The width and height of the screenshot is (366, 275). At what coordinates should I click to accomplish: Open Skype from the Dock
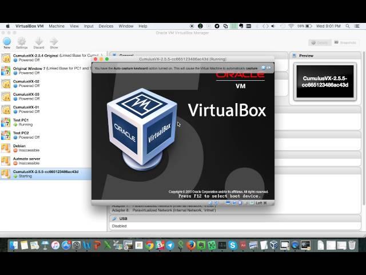point(233,245)
